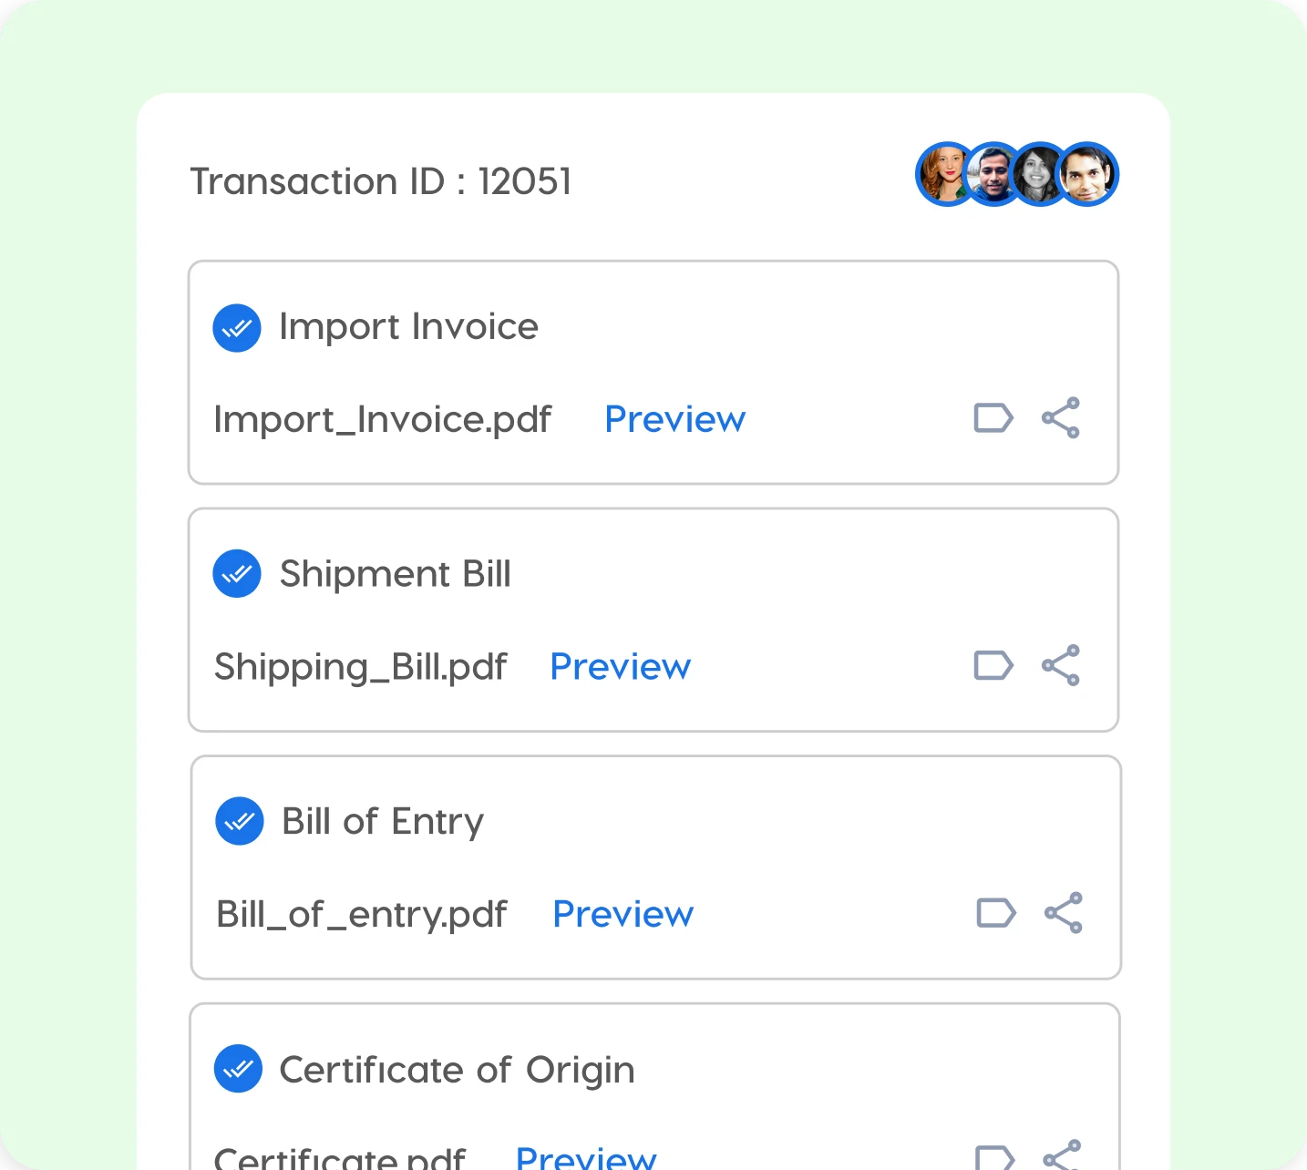Open the Shipment Bill document card
The width and height of the screenshot is (1307, 1170).
[x=653, y=620]
